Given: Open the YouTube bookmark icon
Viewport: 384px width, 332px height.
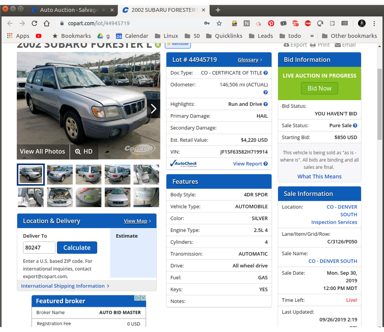Looking at the screenshot, I should [x=38, y=36].
